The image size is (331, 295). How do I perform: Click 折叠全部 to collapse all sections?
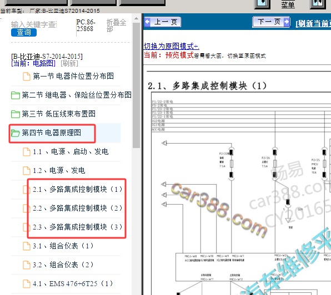point(116,26)
